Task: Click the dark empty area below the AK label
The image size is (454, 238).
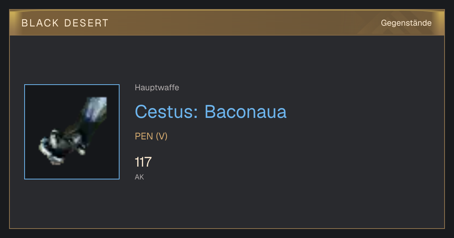Action: click(227, 204)
